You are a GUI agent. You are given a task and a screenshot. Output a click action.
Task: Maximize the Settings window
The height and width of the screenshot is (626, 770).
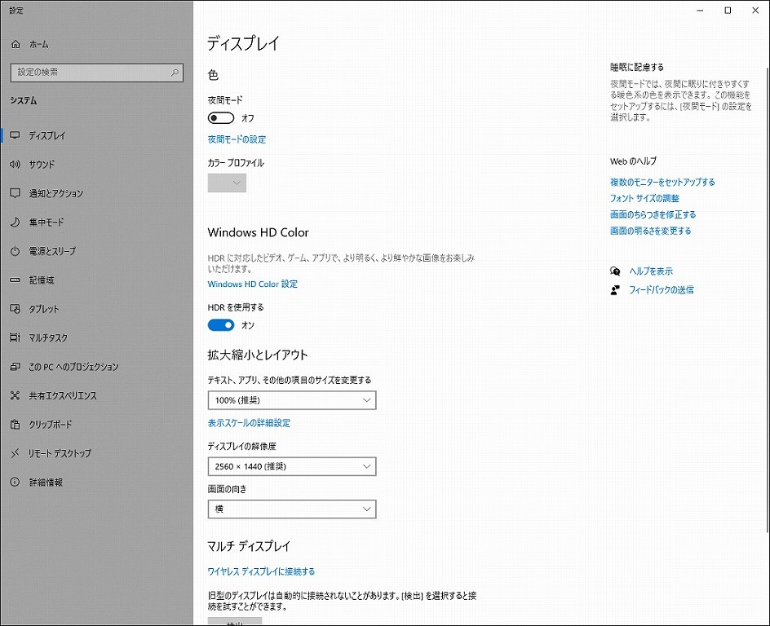pyautogui.click(x=728, y=11)
